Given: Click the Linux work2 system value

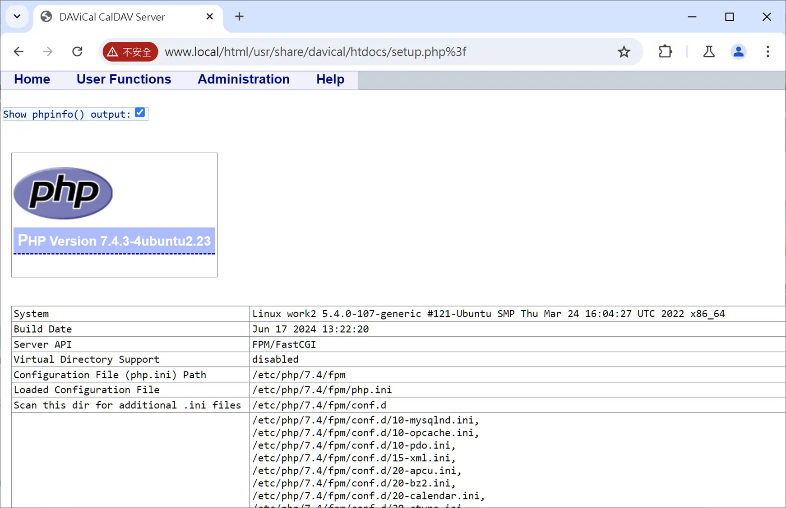Looking at the screenshot, I should 489,314.
